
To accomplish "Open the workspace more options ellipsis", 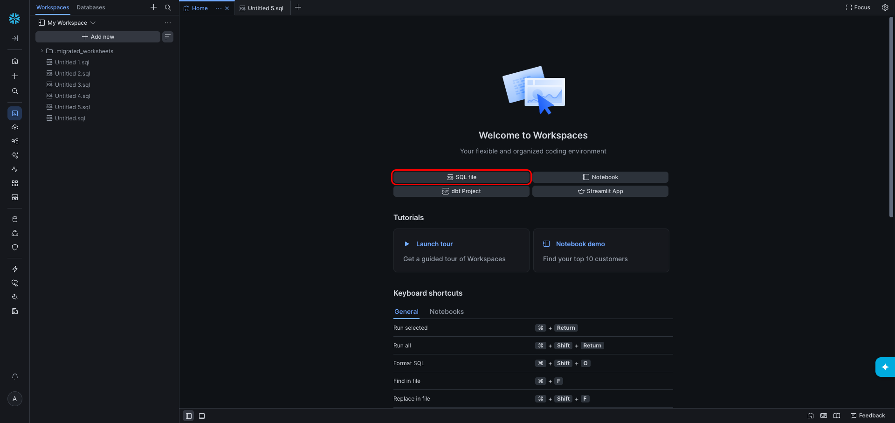I will (168, 23).
